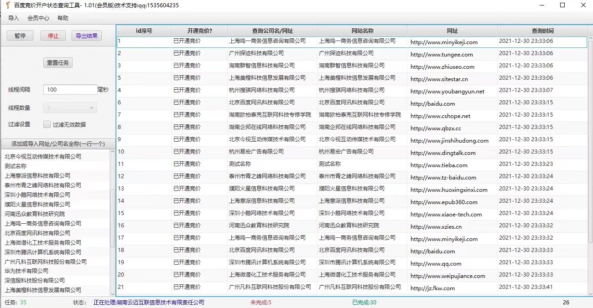Select 华为技术有限公司 in the left list
The height and width of the screenshot is (308, 593).
(26, 271)
